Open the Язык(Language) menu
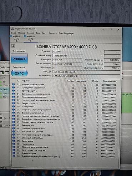 [66, 33]
